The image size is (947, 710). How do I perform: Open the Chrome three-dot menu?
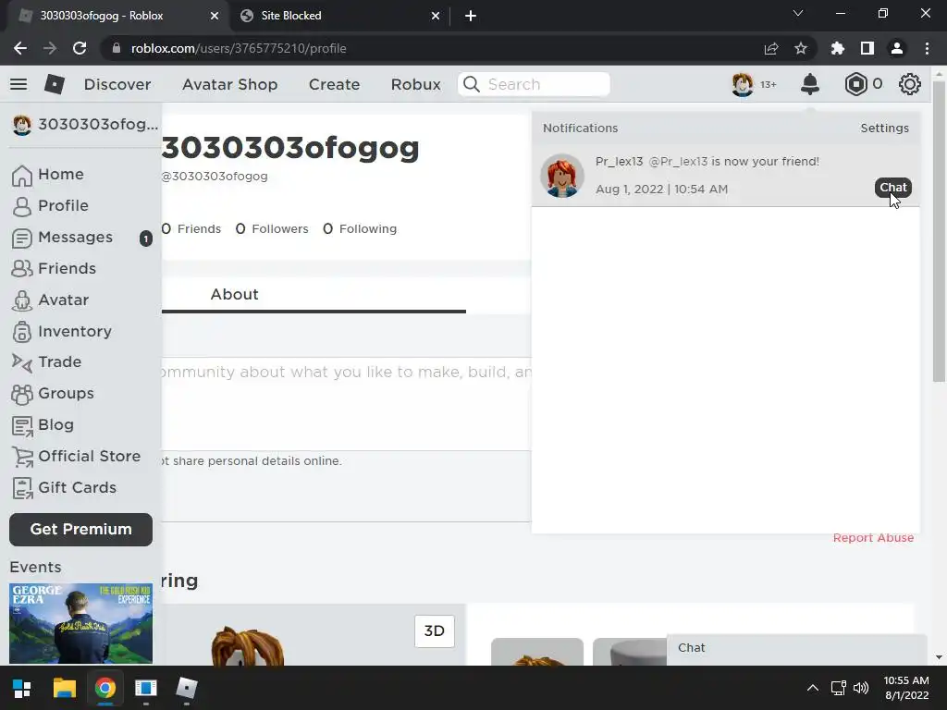point(927,48)
